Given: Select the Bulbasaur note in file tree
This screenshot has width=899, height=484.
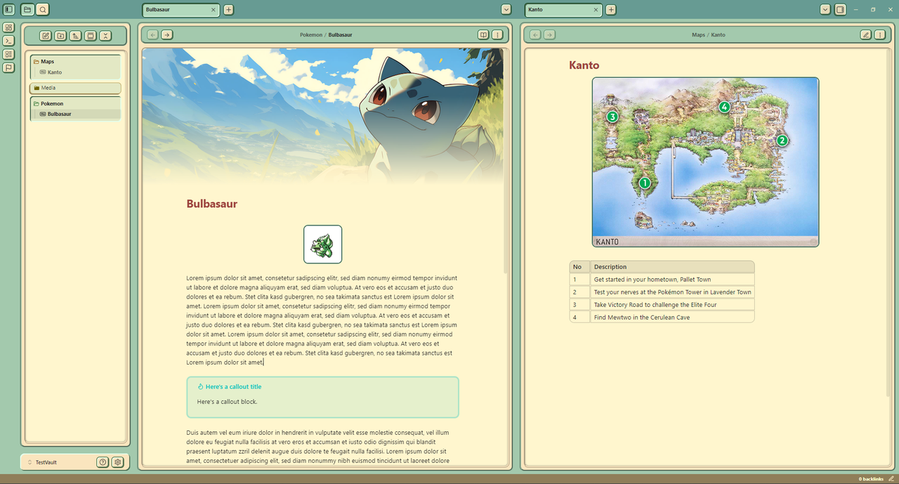Looking at the screenshot, I should tap(79, 114).
